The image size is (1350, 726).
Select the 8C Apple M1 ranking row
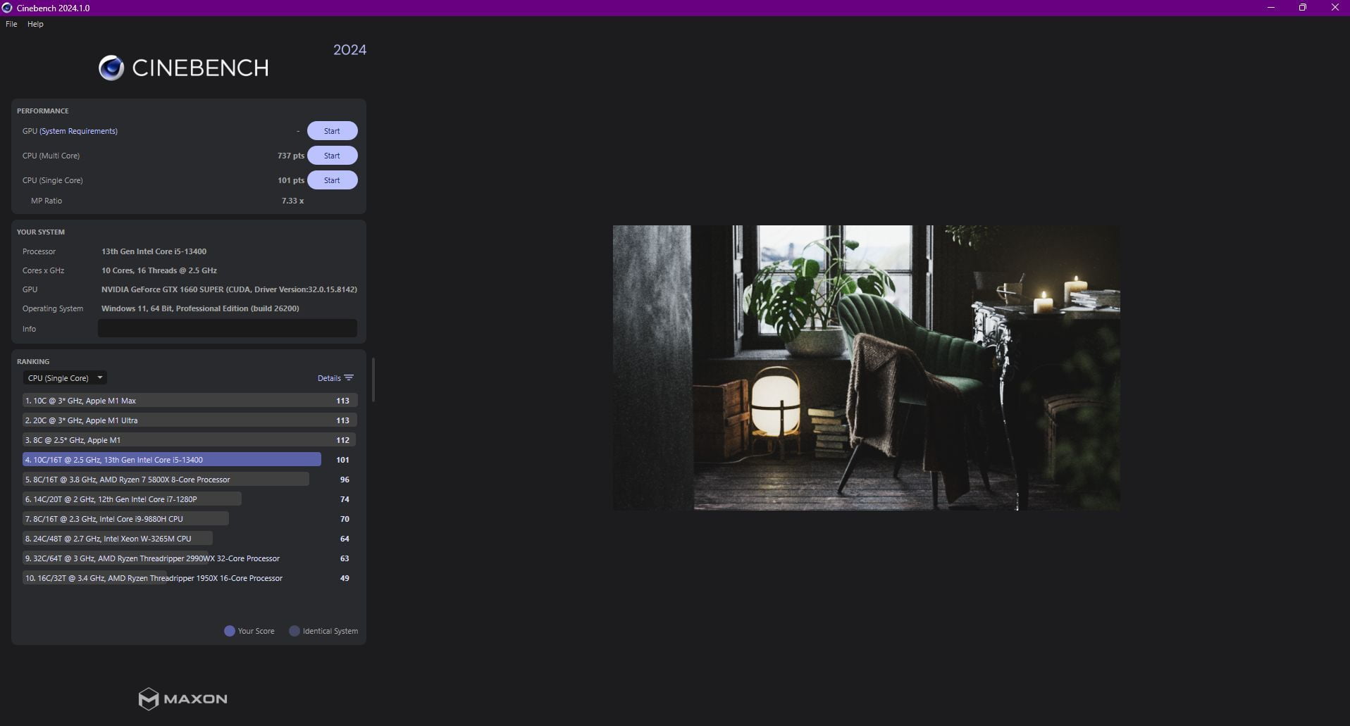point(190,440)
